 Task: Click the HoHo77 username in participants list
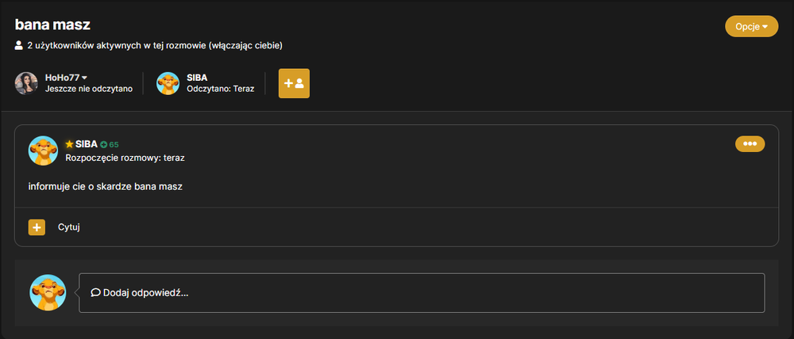(x=62, y=78)
